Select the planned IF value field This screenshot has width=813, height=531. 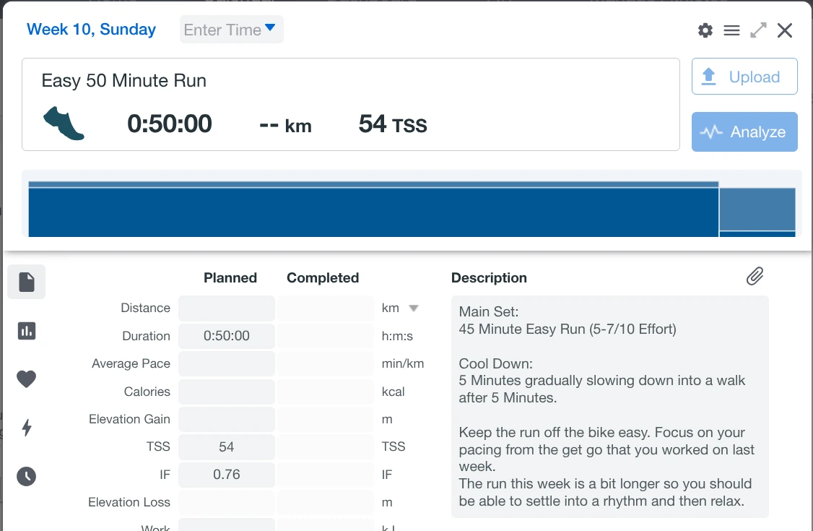(x=227, y=475)
